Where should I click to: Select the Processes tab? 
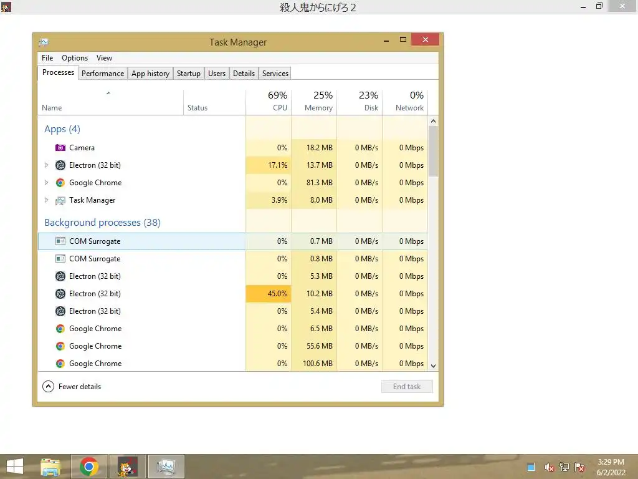[x=58, y=72]
